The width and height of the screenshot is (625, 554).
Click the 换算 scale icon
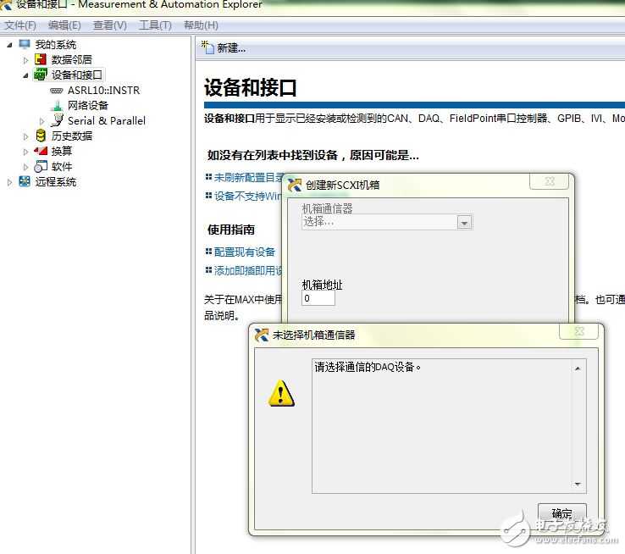[41, 151]
